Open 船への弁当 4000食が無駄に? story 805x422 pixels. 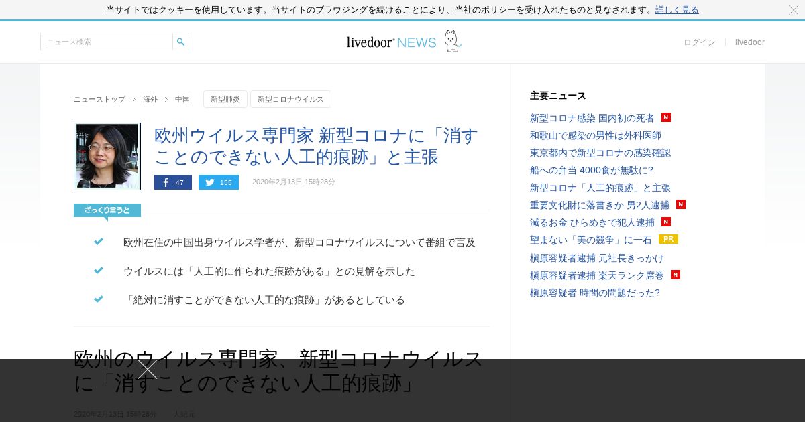point(592,170)
